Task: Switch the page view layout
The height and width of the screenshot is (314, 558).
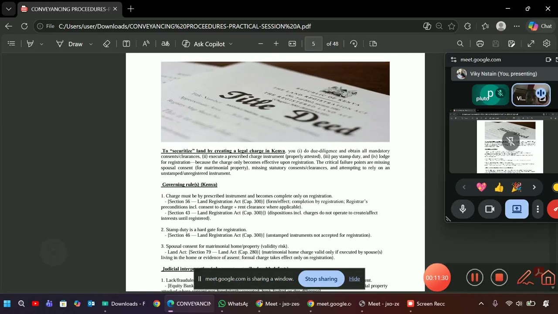Action: coord(373,44)
